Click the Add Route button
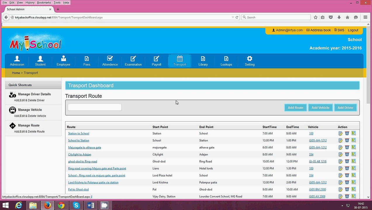 click(295, 108)
